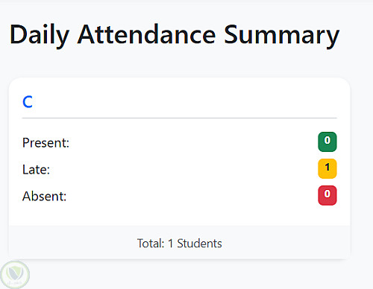This screenshot has height=289, width=373.
Task: Click the green Present count badge
Action: (x=327, y=142)
